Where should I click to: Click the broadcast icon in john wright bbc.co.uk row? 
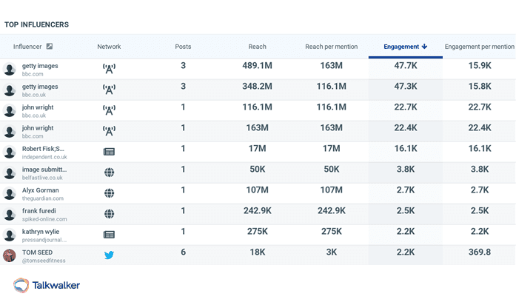pyautogui.click(x=109, y=110)
